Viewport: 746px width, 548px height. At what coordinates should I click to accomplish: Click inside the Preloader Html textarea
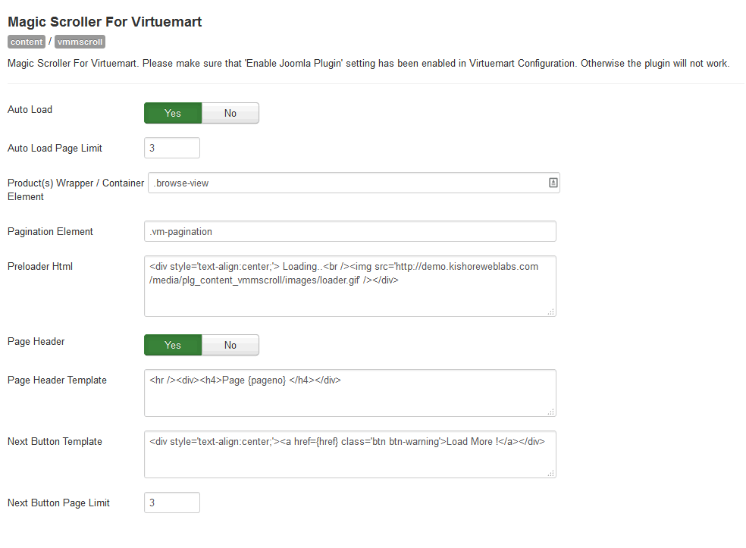pyautogui.click(x=350, y=287)
